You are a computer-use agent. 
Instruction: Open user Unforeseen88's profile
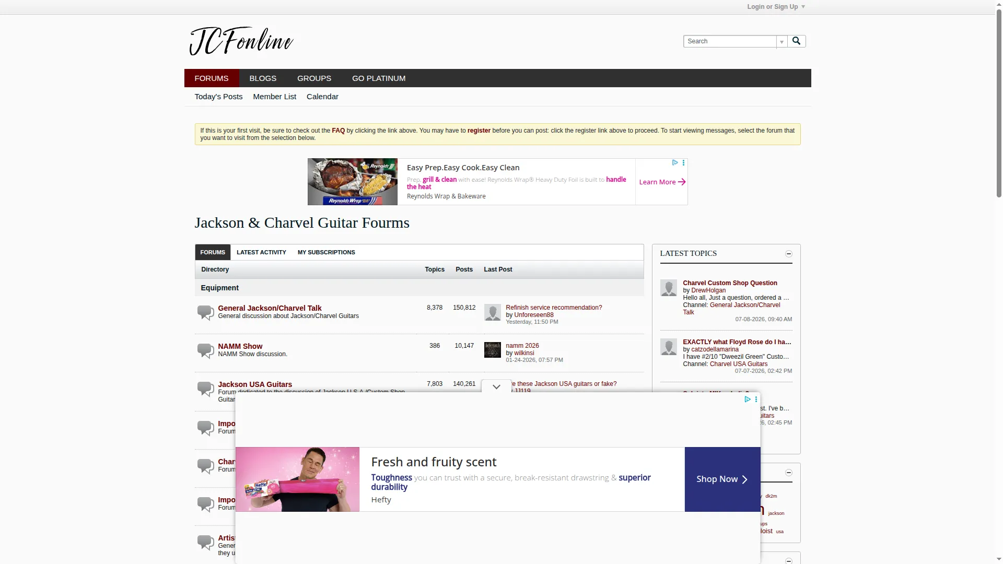tap(533, 315)
